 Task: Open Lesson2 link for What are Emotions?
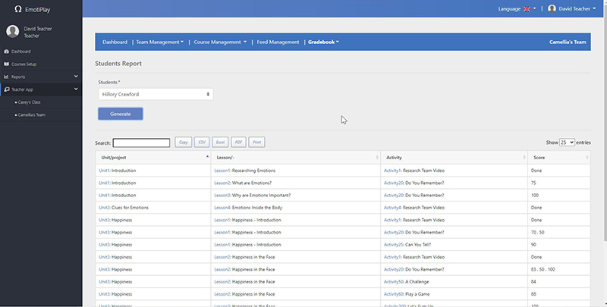[x=222, y=183]
